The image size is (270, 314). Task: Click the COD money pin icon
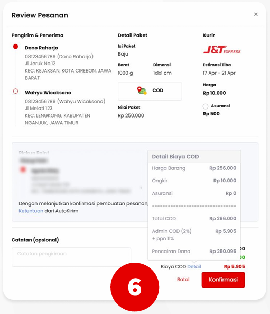pyautogui.click(x=142, y=91)
